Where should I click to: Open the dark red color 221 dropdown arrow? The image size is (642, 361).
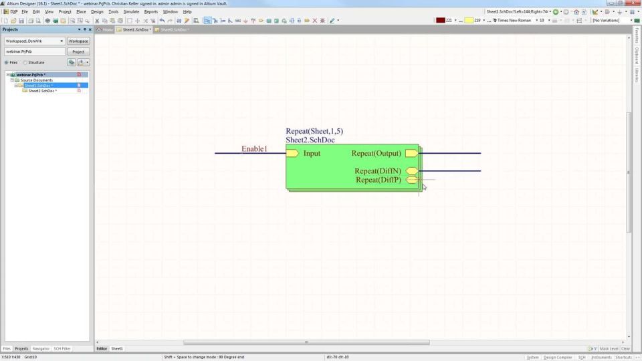(455, 21)
